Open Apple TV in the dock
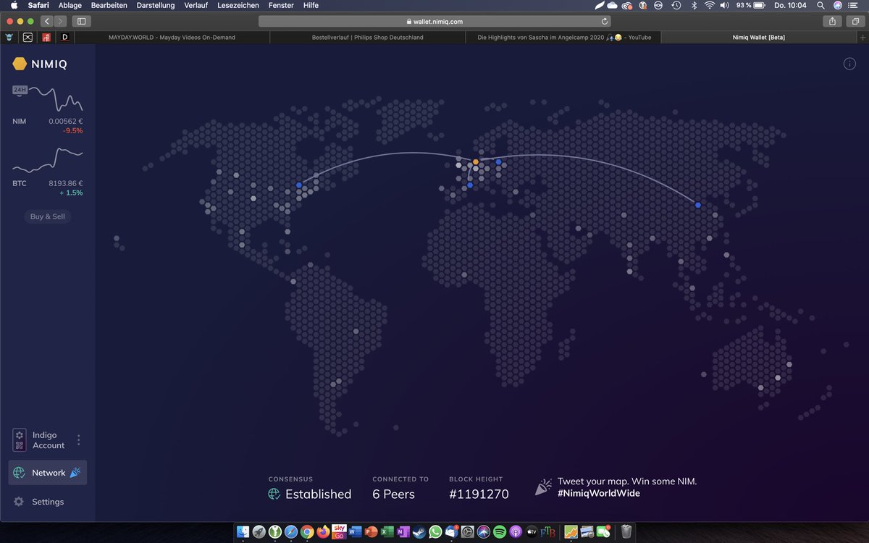The width and height of the screenshot is (869, 543). tap(532, 532)
